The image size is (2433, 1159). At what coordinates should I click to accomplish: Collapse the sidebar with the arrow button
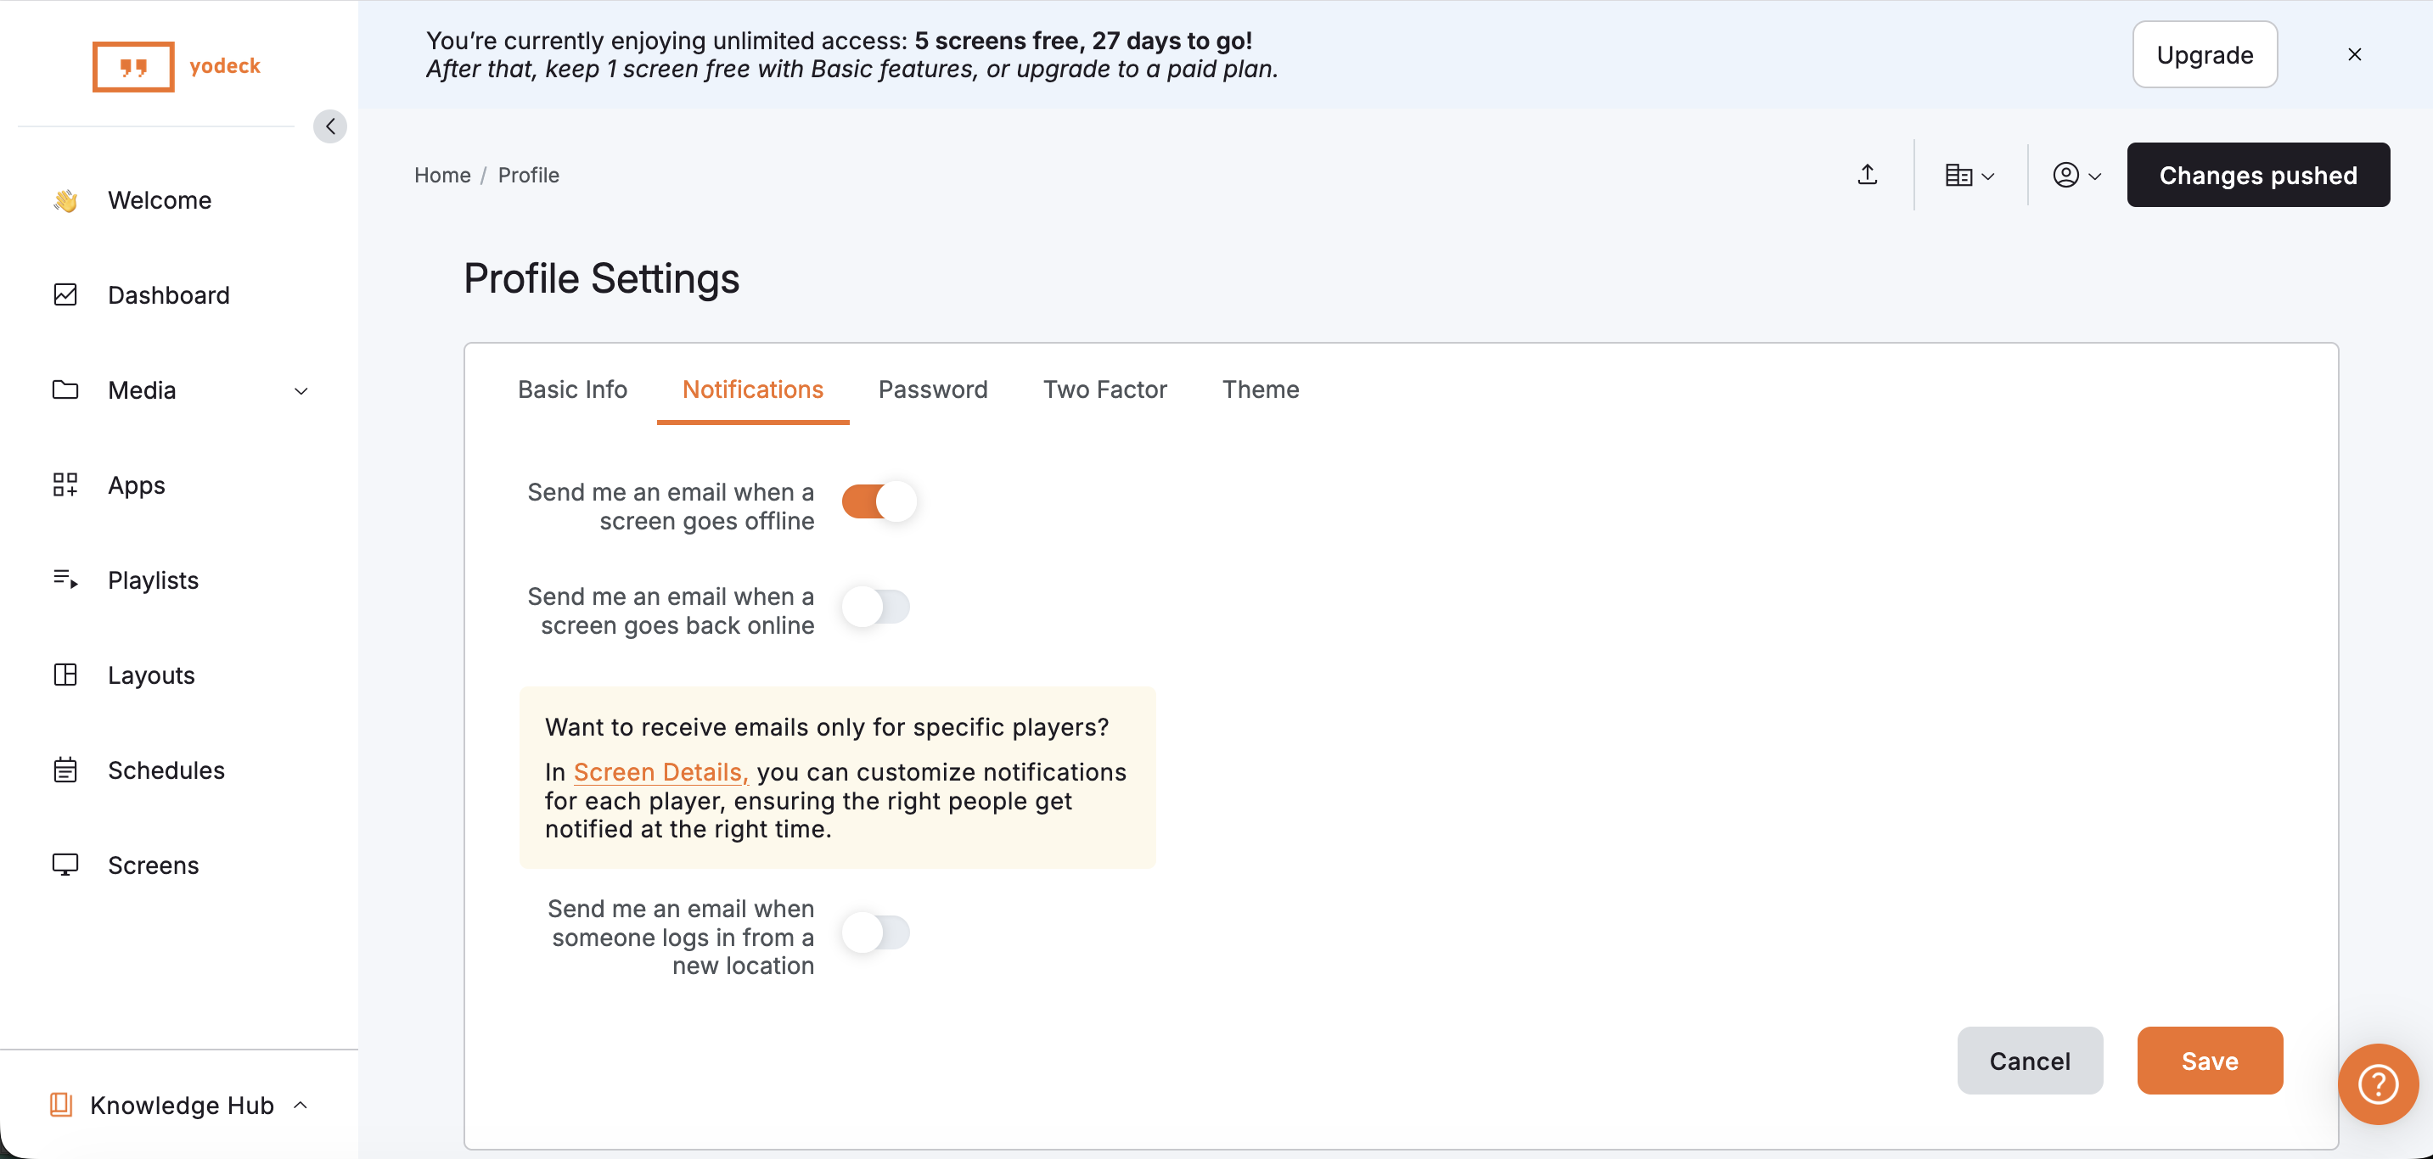point(329,126)
